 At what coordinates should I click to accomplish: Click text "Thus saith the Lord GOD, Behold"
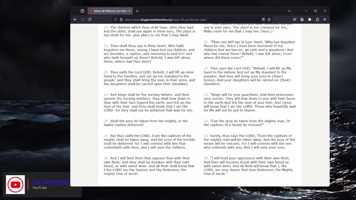pos(137,72)
